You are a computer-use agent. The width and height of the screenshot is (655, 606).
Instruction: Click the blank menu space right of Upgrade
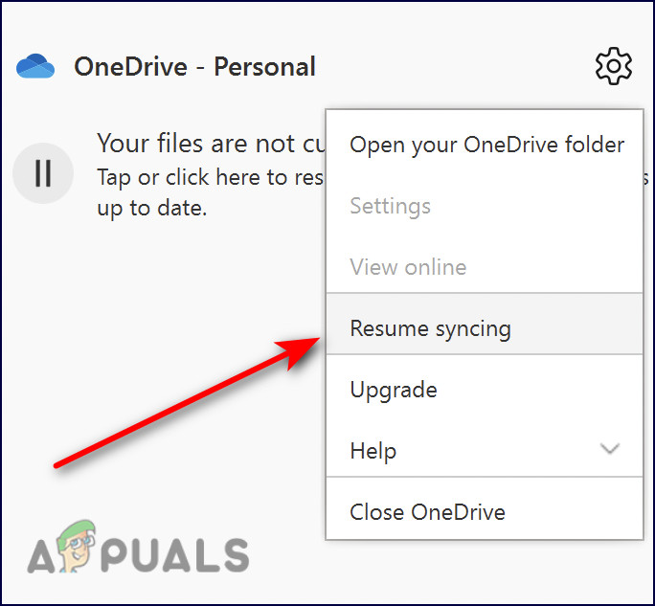point(536,390)
